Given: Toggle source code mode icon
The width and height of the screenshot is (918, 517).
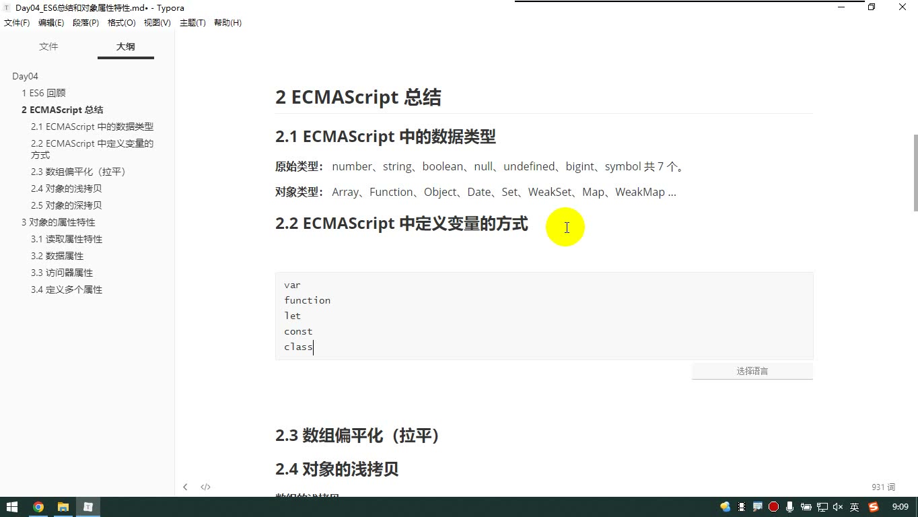Looking at the screenshot, I should 206,487.
